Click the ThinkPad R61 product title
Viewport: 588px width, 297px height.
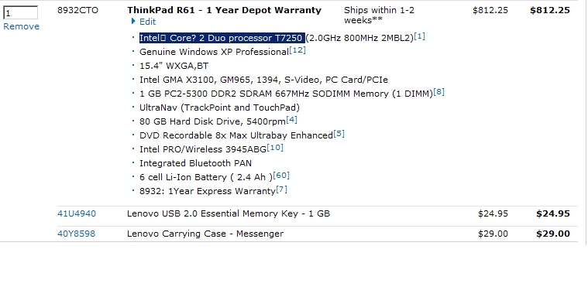[x=224, y=10]
